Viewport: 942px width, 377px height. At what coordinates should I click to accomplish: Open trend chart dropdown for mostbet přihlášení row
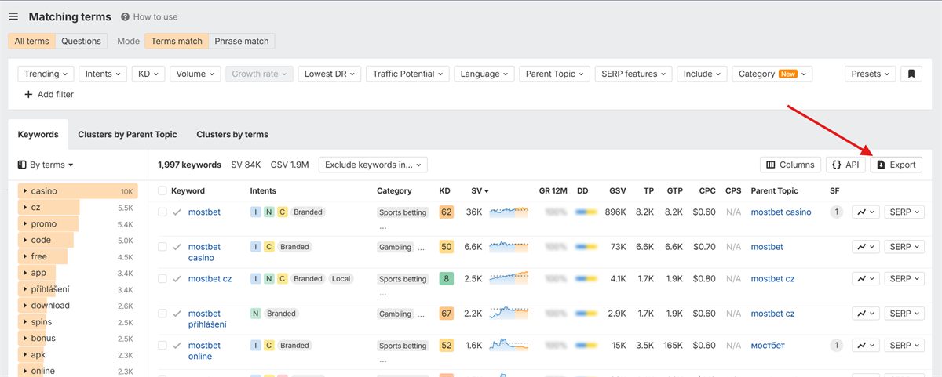(866, 314)
